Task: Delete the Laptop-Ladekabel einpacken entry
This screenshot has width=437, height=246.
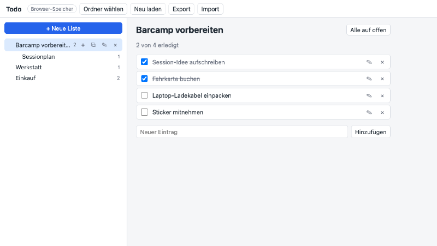Action: coord(382,96)
